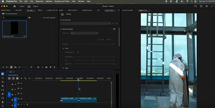Click the Auto button in Lumetri
This screenshot has width=215, height=108.
[x=101, y=39]
